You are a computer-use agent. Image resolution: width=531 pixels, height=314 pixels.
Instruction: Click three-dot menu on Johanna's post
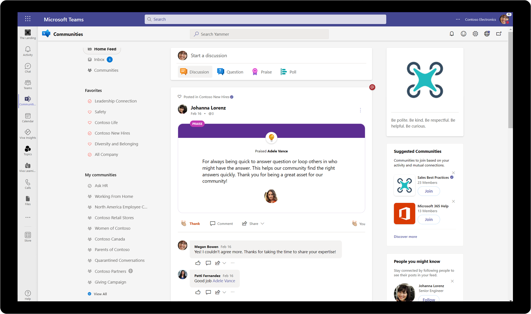360,110
